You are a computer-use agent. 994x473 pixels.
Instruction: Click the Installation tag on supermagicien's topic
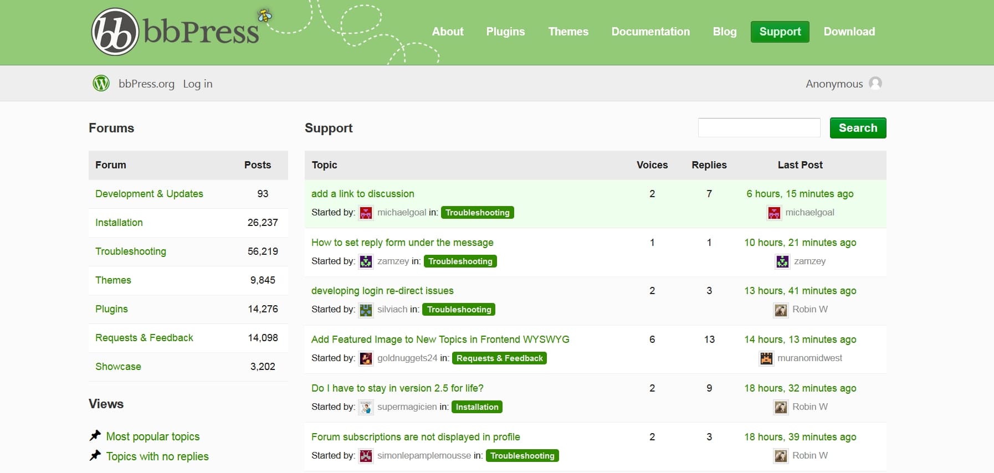tap(477, 407)
